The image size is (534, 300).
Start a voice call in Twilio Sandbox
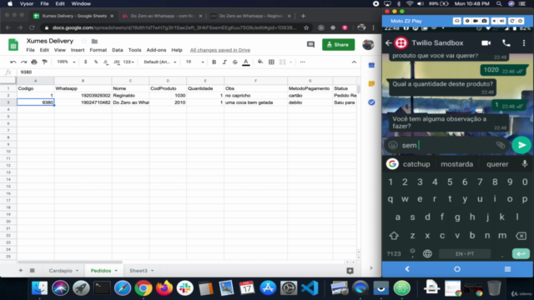click(x=506, y=43)
